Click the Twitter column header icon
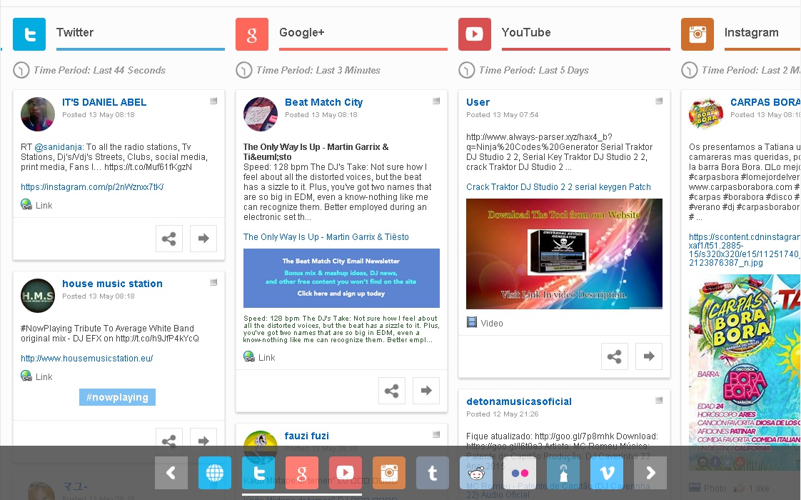Screen dimensions: 801x500 coord(29,34)
